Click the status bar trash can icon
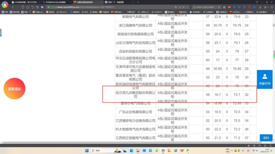275x154 pixels. point(254,145)
